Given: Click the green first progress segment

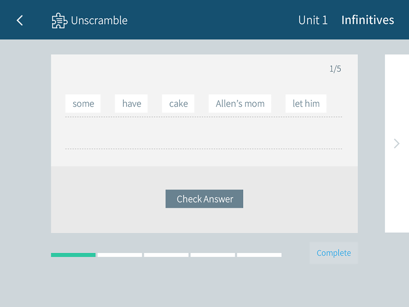Looking at the screenshot, I should coord(73,255).
